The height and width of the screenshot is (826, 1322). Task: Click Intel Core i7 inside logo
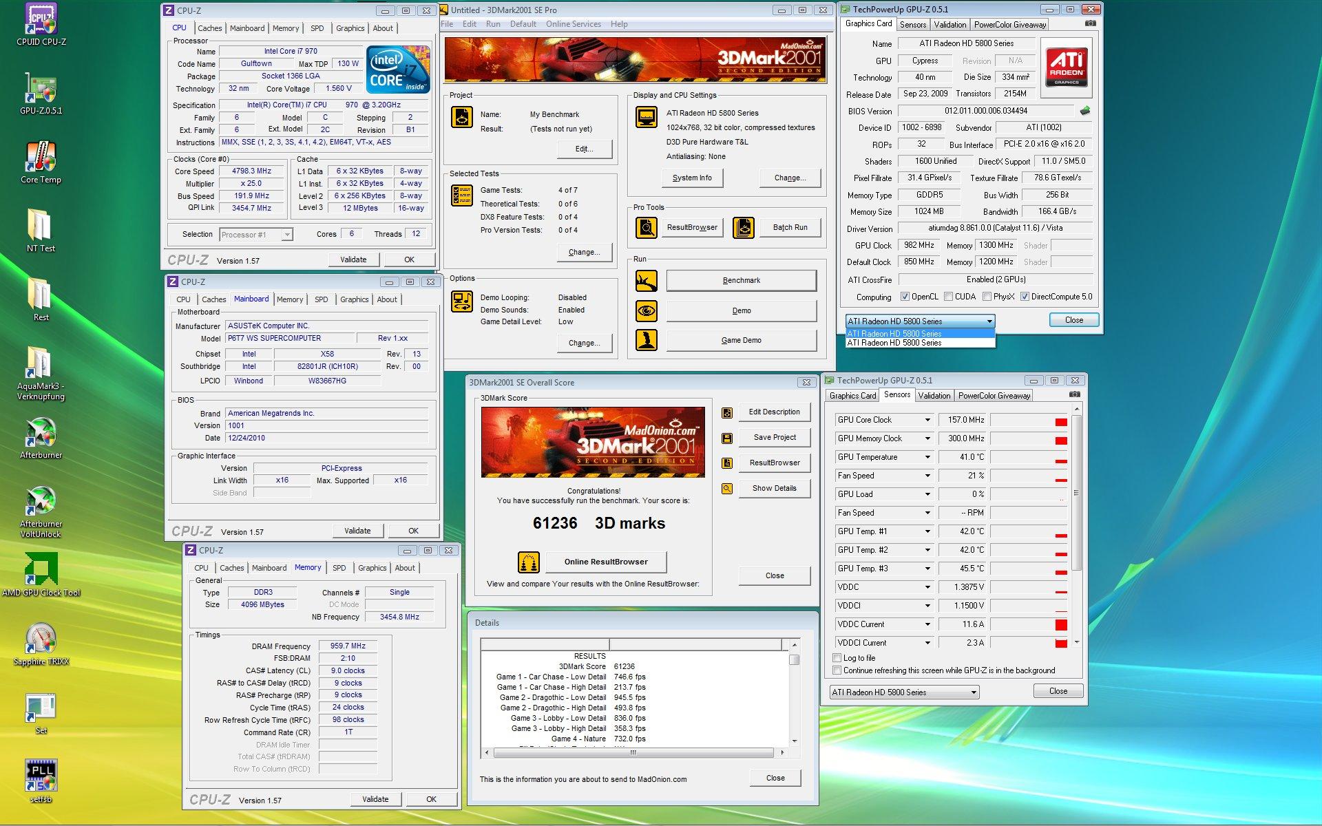(398, 69)
